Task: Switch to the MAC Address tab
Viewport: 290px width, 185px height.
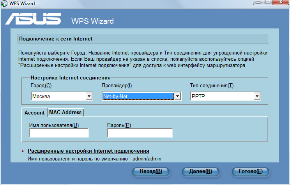Action: point(65,112)
